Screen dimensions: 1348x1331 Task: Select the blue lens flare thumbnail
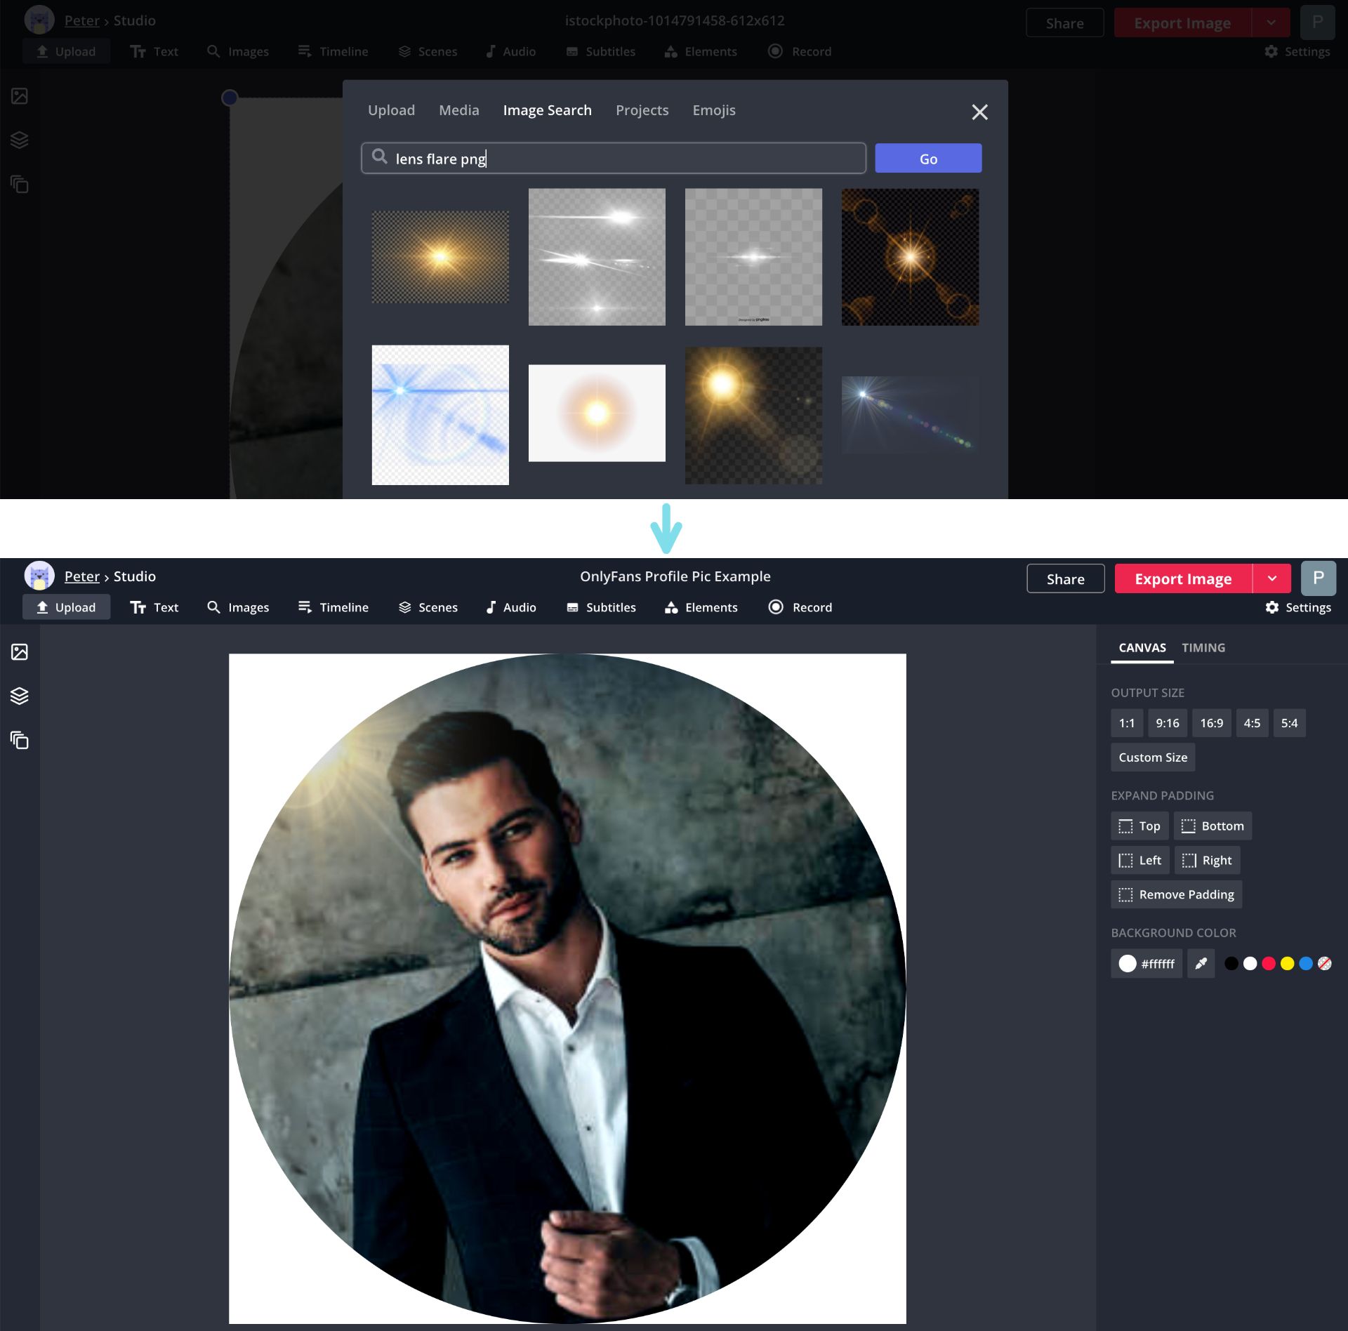tap(440, 414)
